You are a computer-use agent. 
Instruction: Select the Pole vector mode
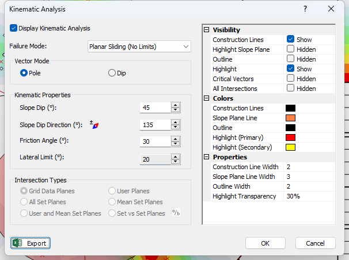pyautogui.click(x=24, y=73)
